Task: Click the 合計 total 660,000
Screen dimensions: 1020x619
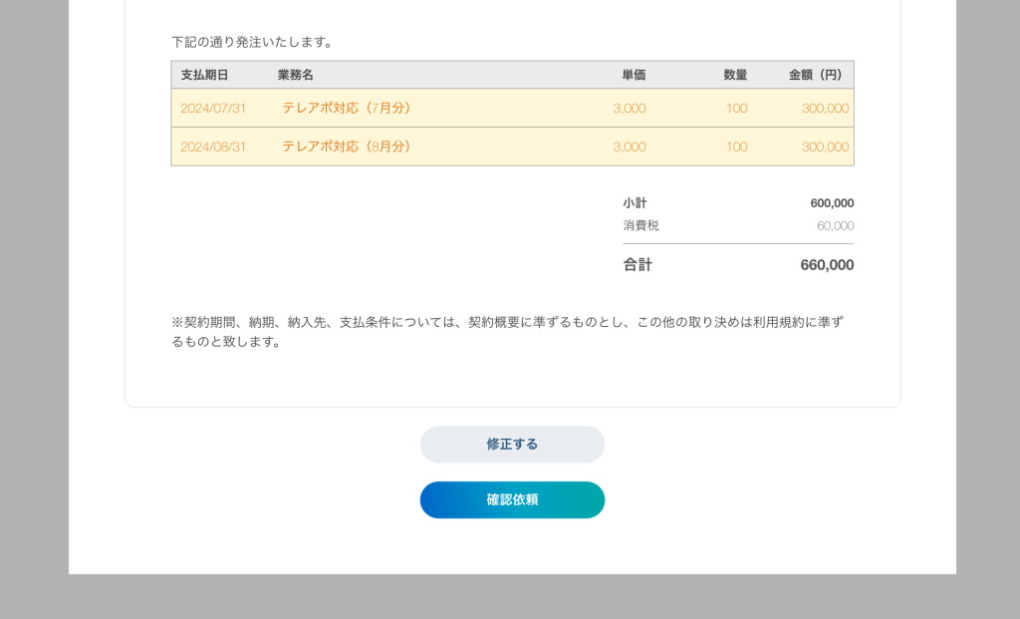Action: 827,265
